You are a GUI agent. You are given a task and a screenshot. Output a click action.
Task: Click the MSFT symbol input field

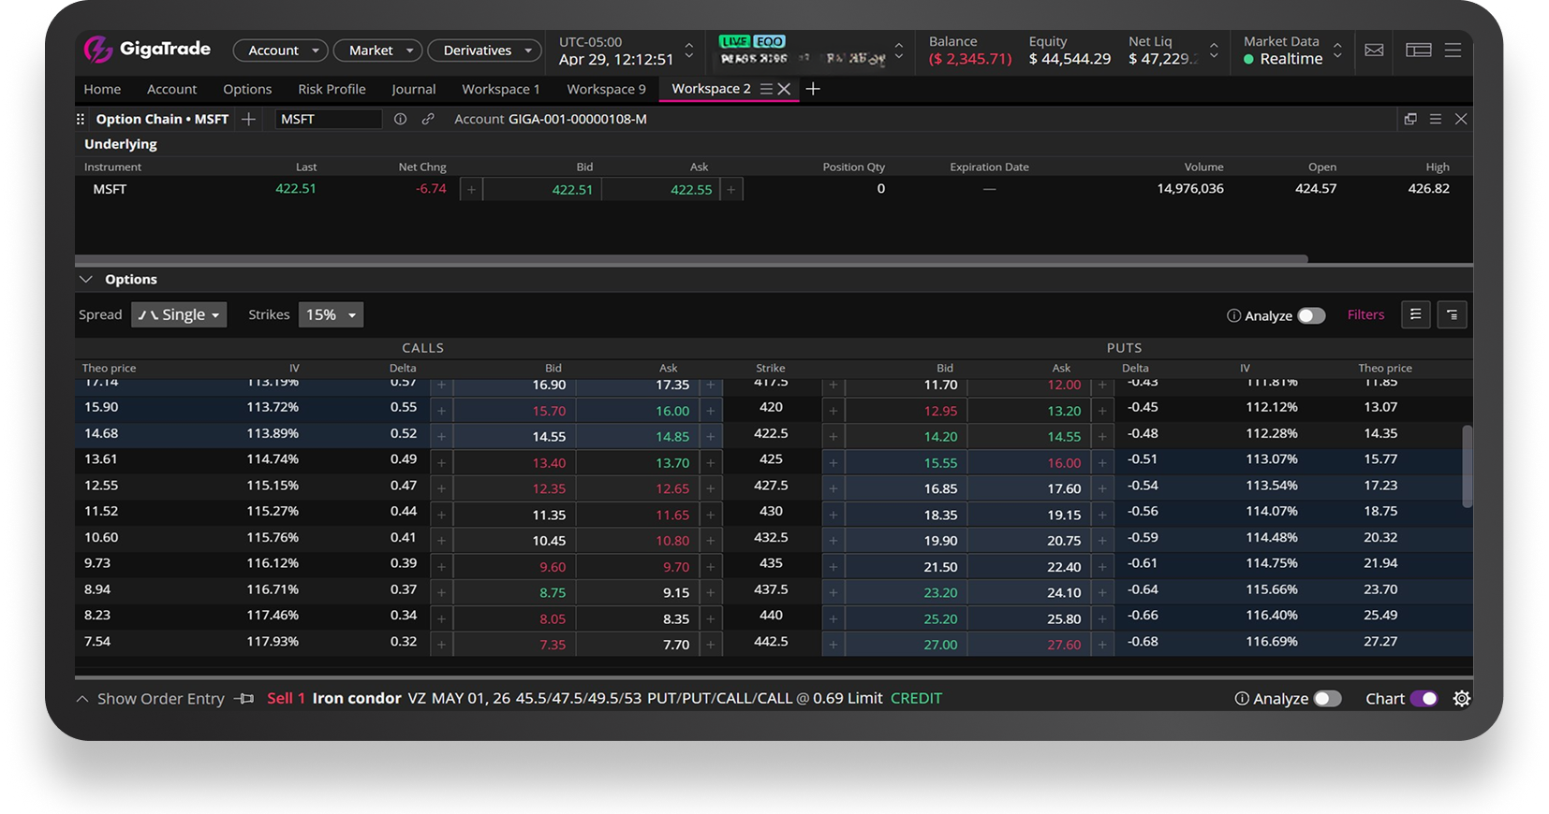coord(329,119)
